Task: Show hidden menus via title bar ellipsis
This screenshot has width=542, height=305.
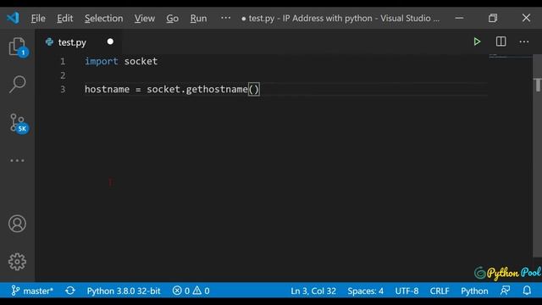Action: pos(226,18)
